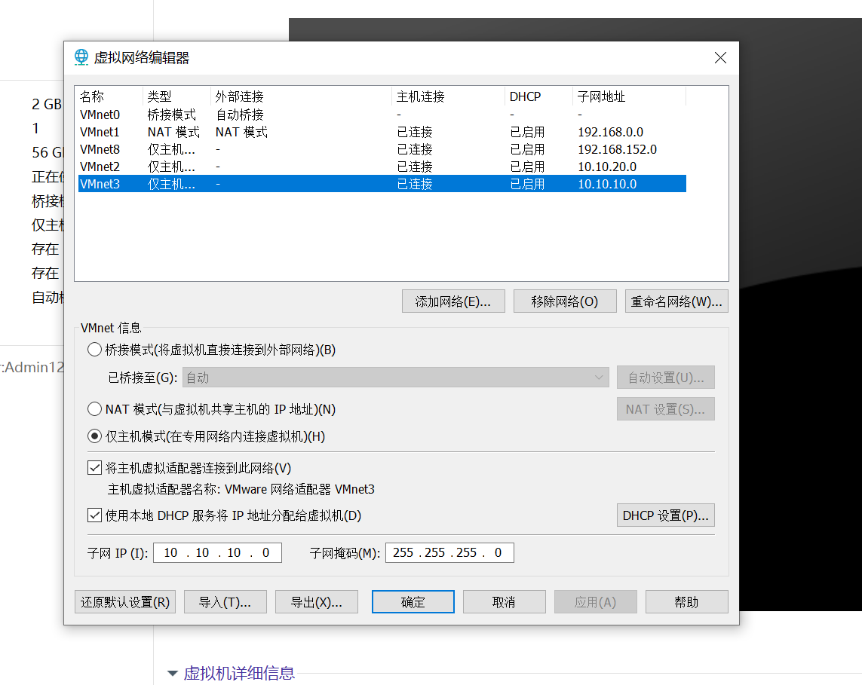
Task: Open the 帮助 button
Action: pos(686,602)
